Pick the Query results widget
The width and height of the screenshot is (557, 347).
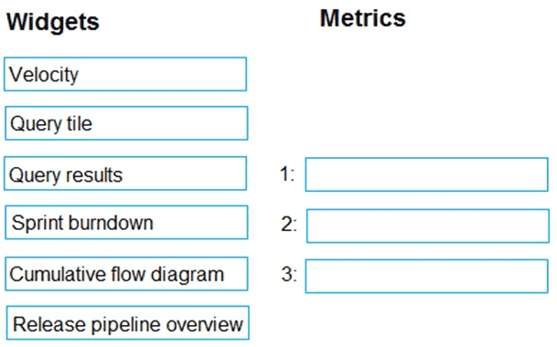[125, 173]
